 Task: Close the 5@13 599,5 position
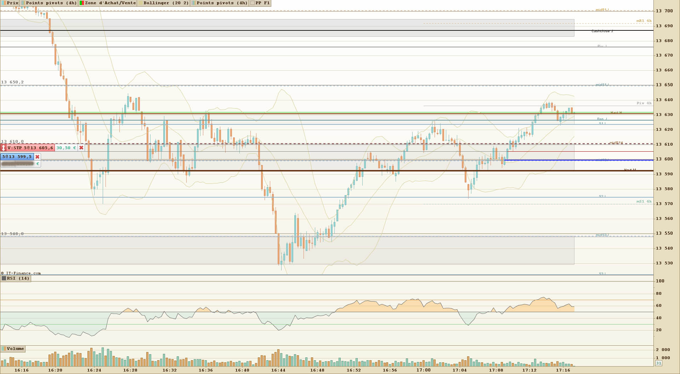37,157
